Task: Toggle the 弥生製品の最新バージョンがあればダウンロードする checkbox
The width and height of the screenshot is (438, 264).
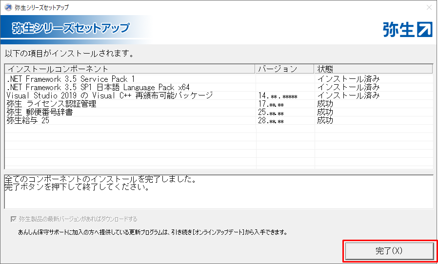Action: (13, 219)
